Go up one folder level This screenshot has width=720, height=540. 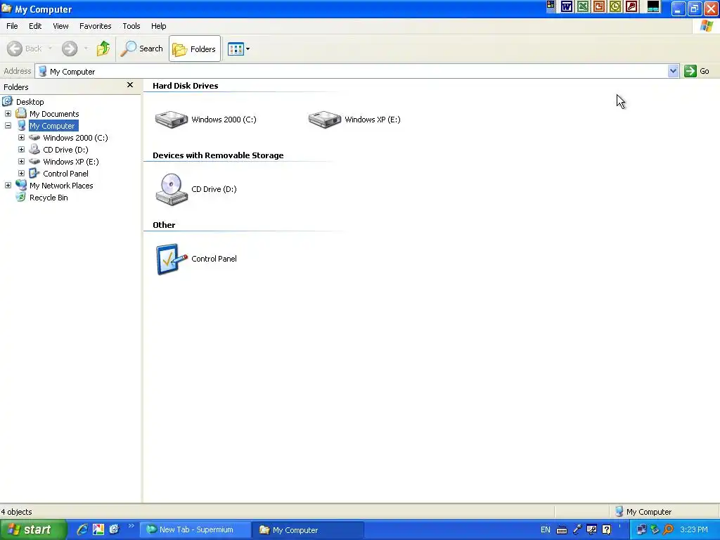(103, 49)
